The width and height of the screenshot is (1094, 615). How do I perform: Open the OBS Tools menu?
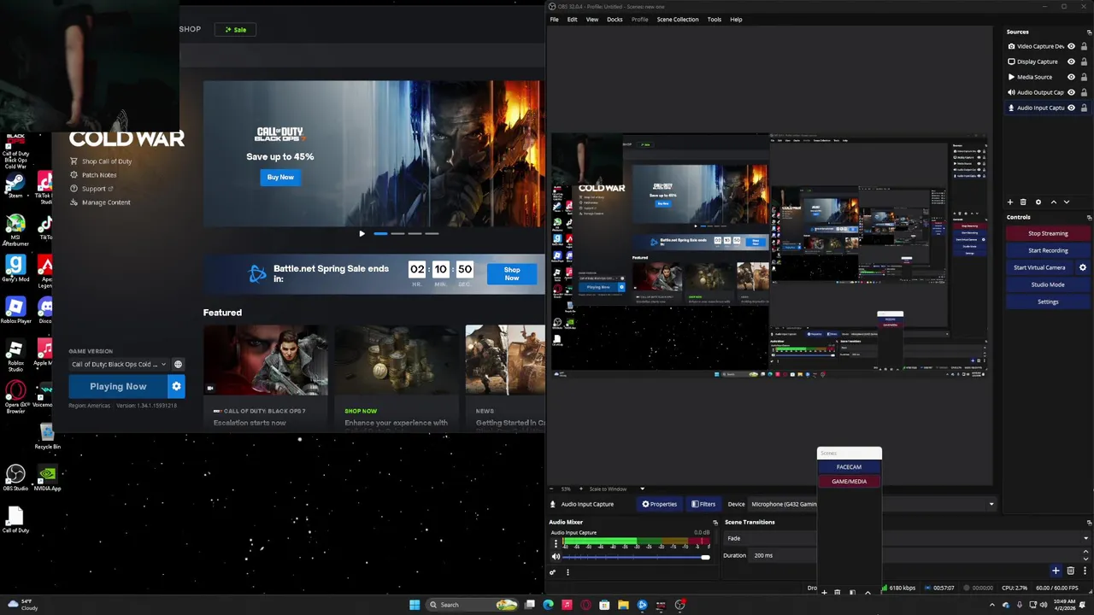point(714,19)
